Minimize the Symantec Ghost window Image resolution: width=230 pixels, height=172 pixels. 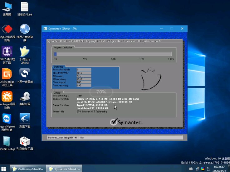[x=162, y=29]
